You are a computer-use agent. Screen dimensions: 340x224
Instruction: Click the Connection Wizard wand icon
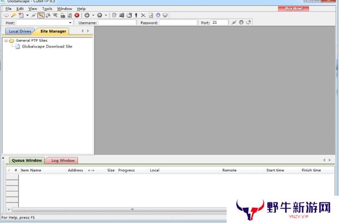click(14, 15)
